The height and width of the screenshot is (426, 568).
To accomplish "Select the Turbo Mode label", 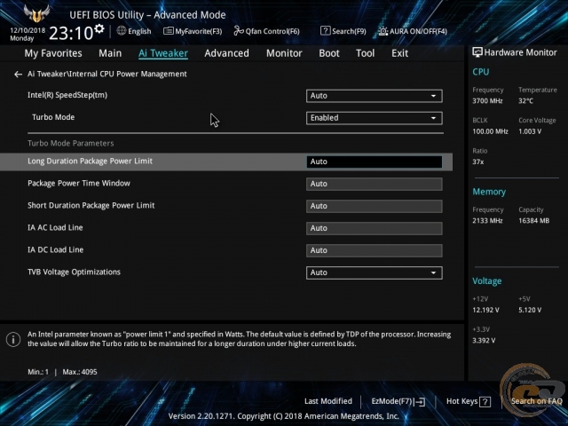I will click(x=53, y=117).
